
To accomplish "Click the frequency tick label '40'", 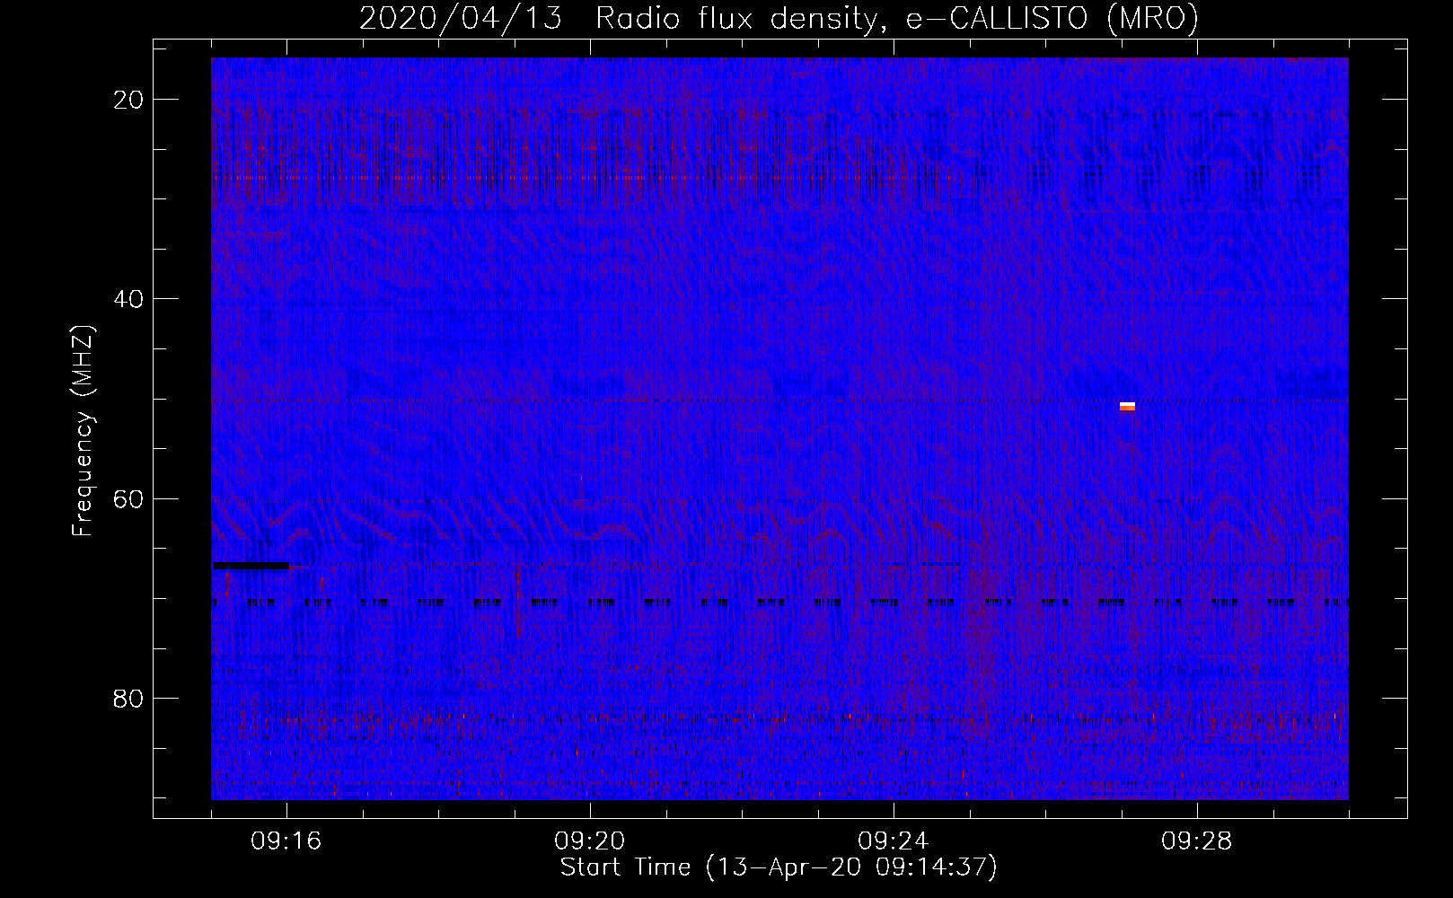I will tap(129, 299).
